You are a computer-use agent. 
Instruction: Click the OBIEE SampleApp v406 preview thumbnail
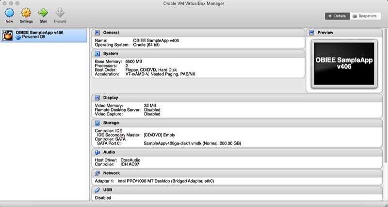344,64
